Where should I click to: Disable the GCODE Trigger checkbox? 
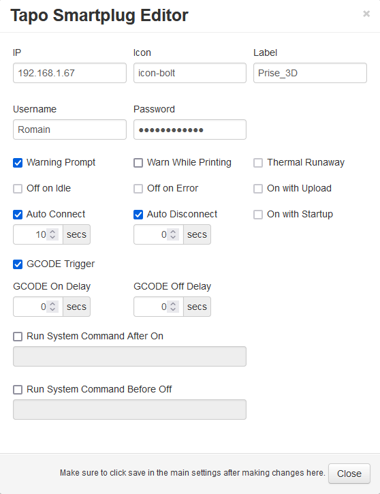[18, 264]
